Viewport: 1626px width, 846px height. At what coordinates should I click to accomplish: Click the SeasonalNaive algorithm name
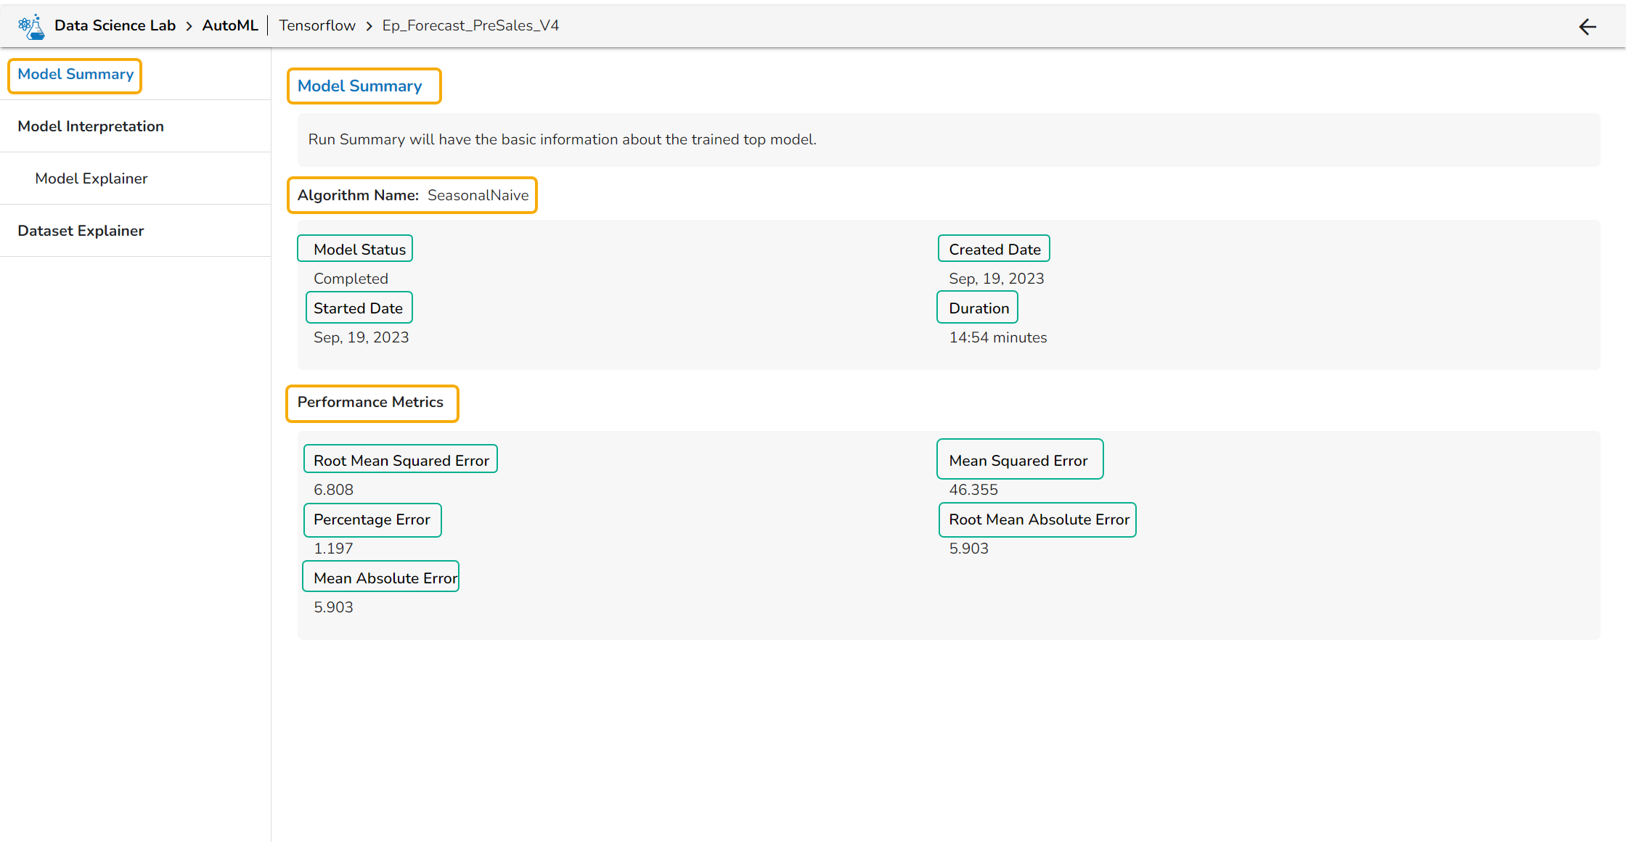478,195
